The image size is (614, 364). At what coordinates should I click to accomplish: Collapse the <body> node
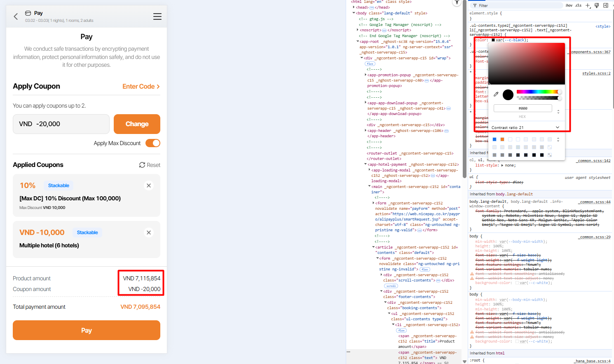pyautogui.click(x=354, y=13)
